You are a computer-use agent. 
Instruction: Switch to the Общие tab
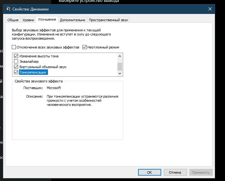click(x=13, y=20)
